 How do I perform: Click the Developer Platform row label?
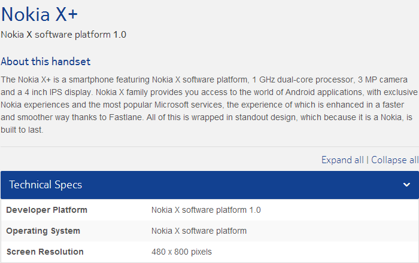click(47, 210)
